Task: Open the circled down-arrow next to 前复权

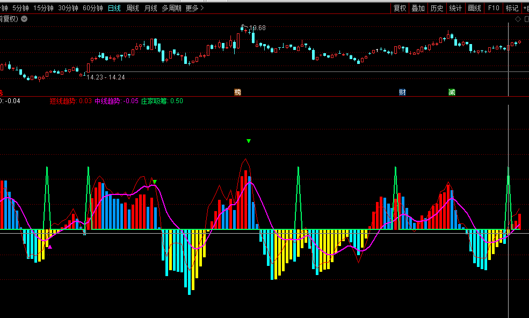Action: click(24, 19)
